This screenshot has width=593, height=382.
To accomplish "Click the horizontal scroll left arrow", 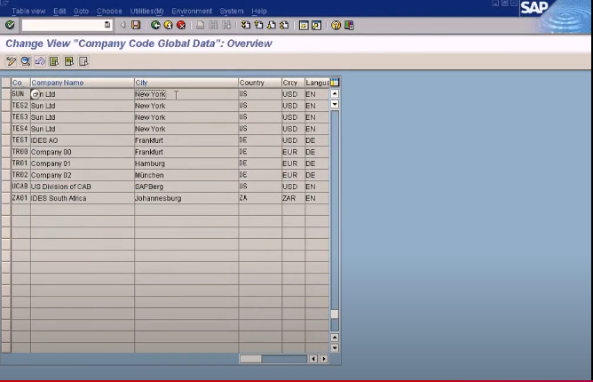I will [x=313, y=359].
